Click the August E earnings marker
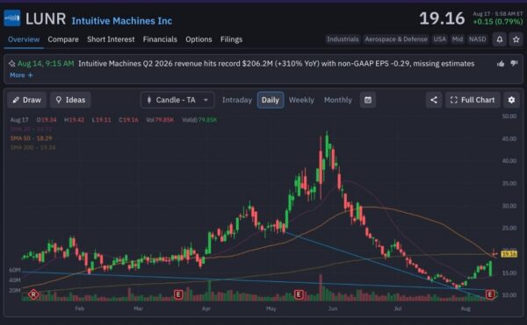 (490, 294)
